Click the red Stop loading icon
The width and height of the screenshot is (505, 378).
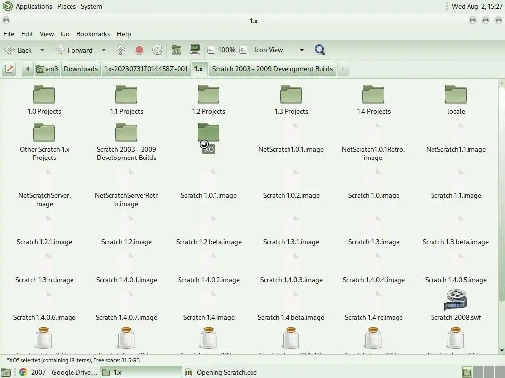(139, 50)
